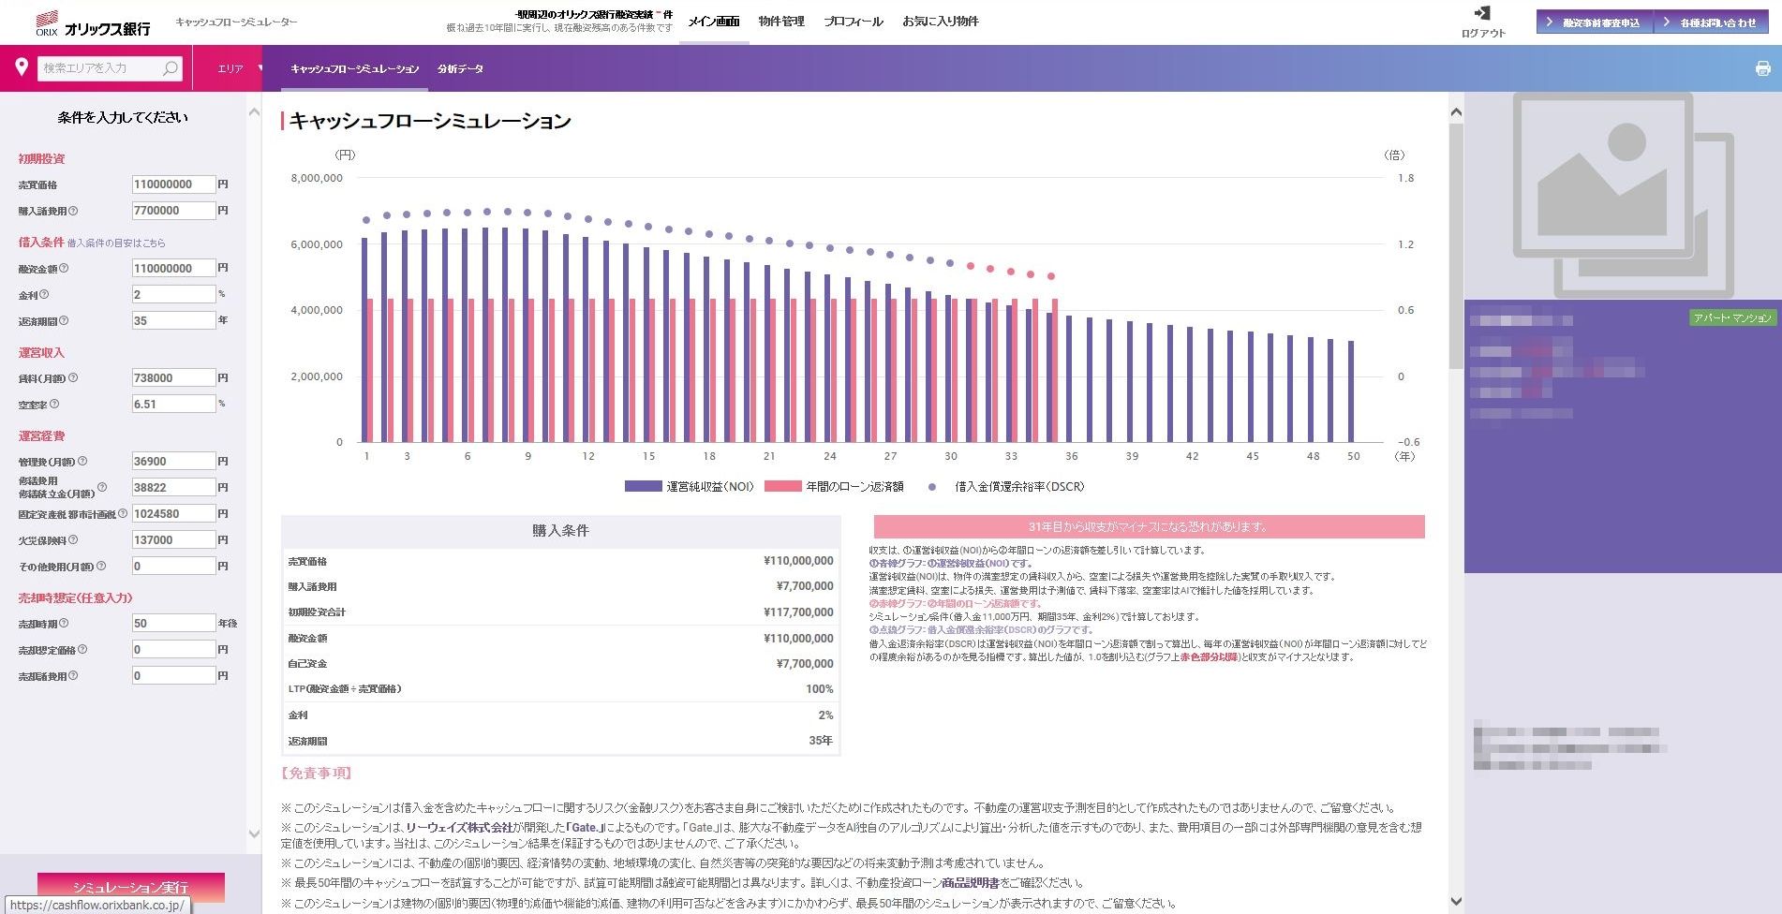
Task: Click the map pin location icon
Action: click(22, 66)
